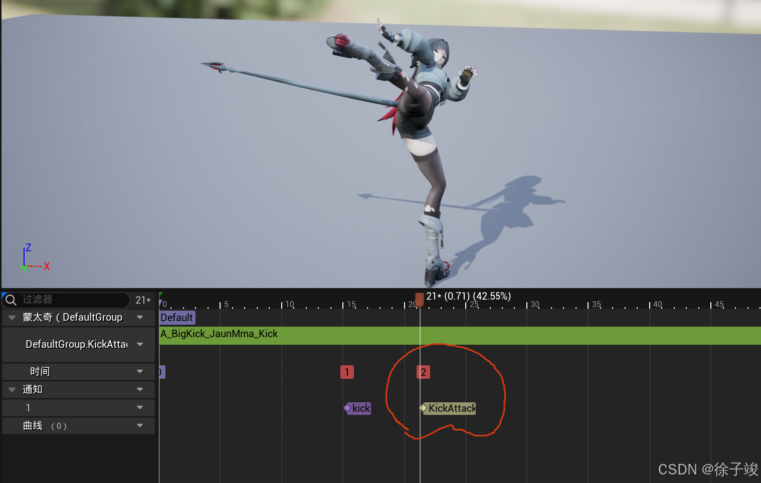Select the A_BigKick_JaunMma_Kick animation segment

pyautogui.click(x=460, y=335)
